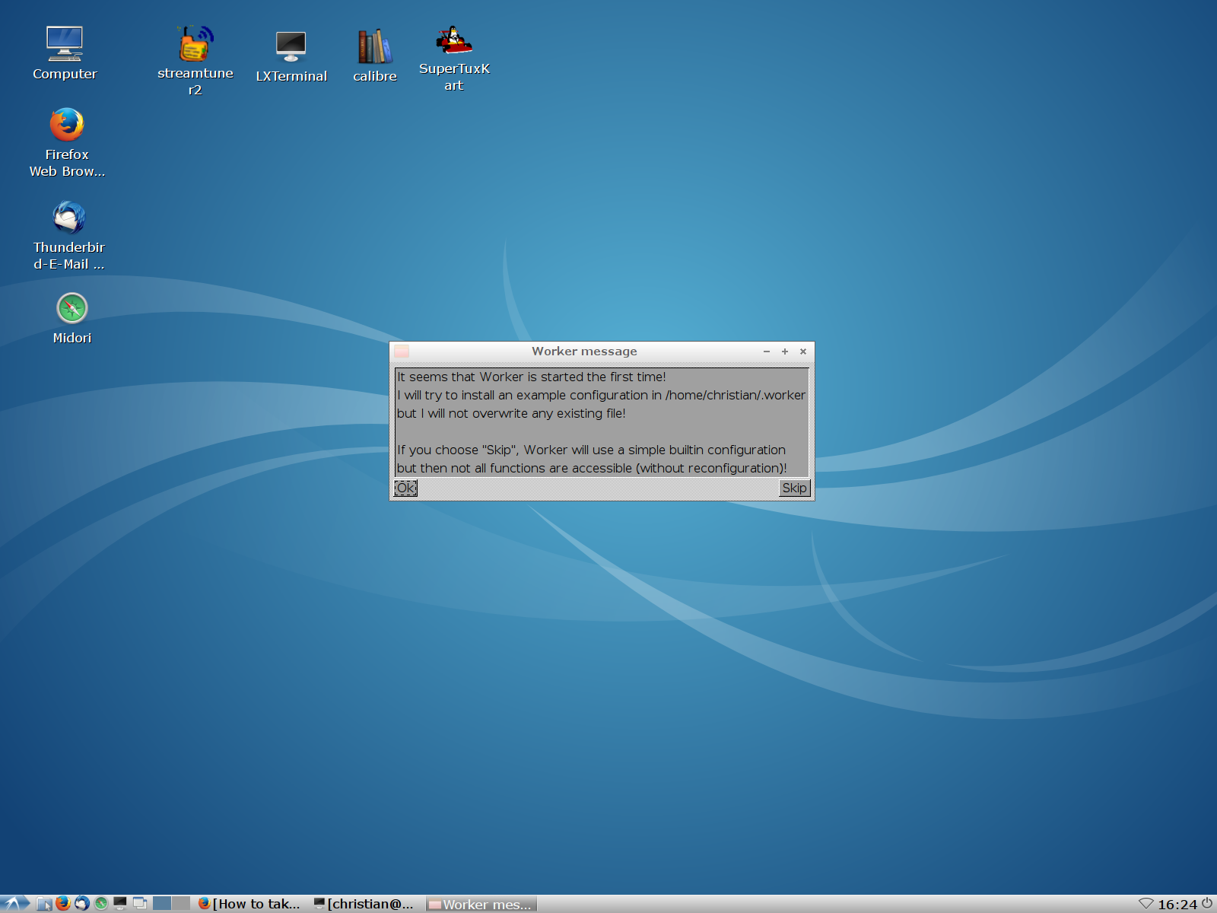Click the show desktop icon in taskbar
Screen dimensions: 1217x913
pos(139,903)
